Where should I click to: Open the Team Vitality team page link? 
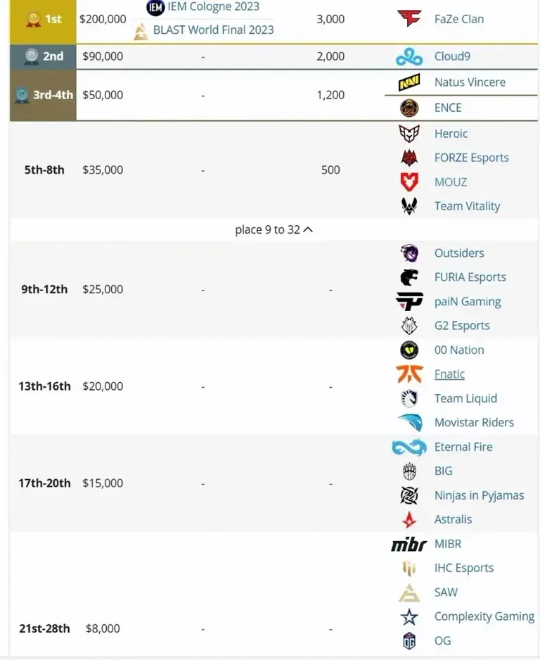coord(468,206)
